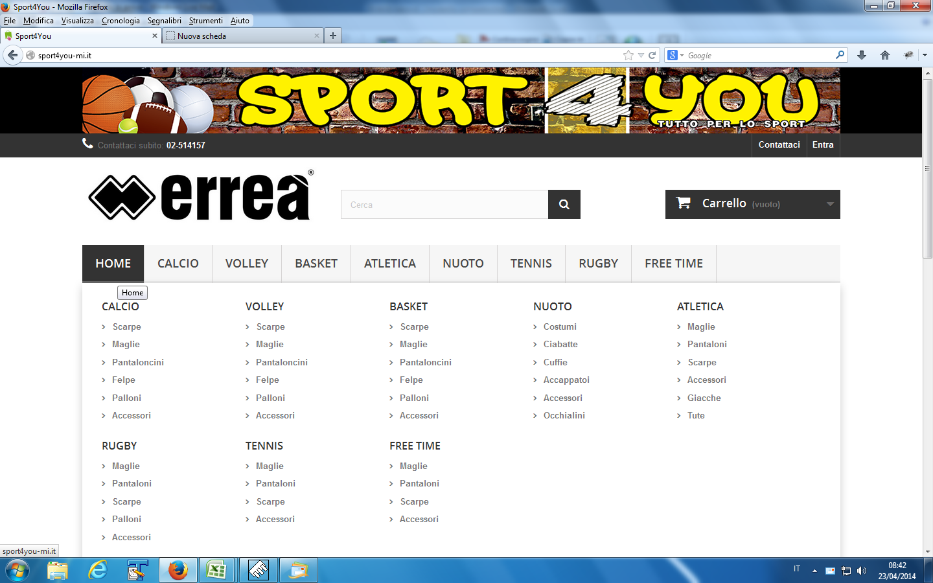Click the errea logo
The width and height of the screenshot is (933, 583).
coord(201,196)
